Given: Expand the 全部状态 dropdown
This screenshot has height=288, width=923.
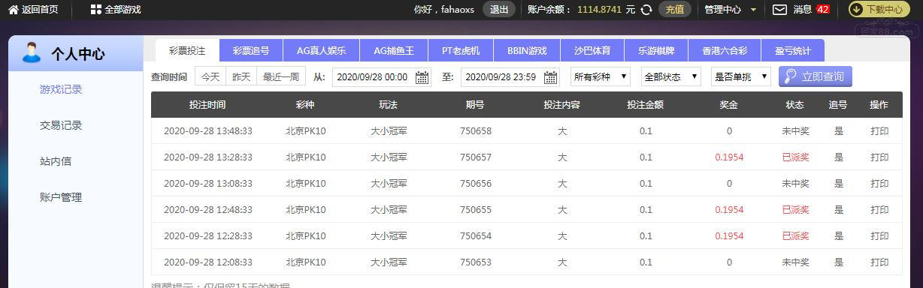Looking at the screenshot, I should (x=670, y=76).
